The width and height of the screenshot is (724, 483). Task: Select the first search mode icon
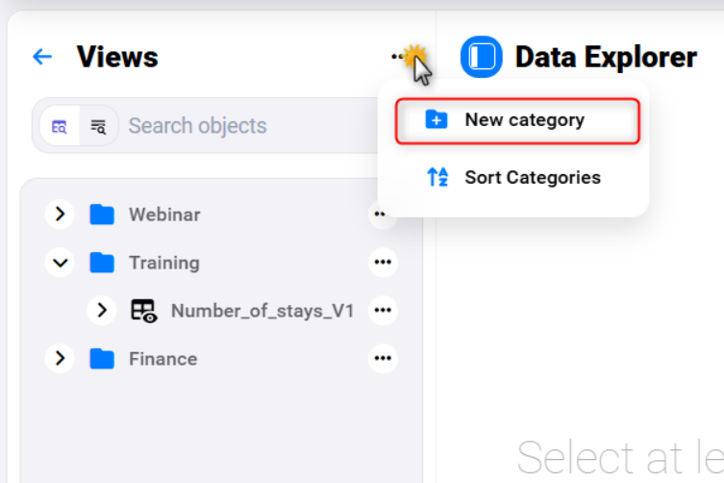point(60,126)
